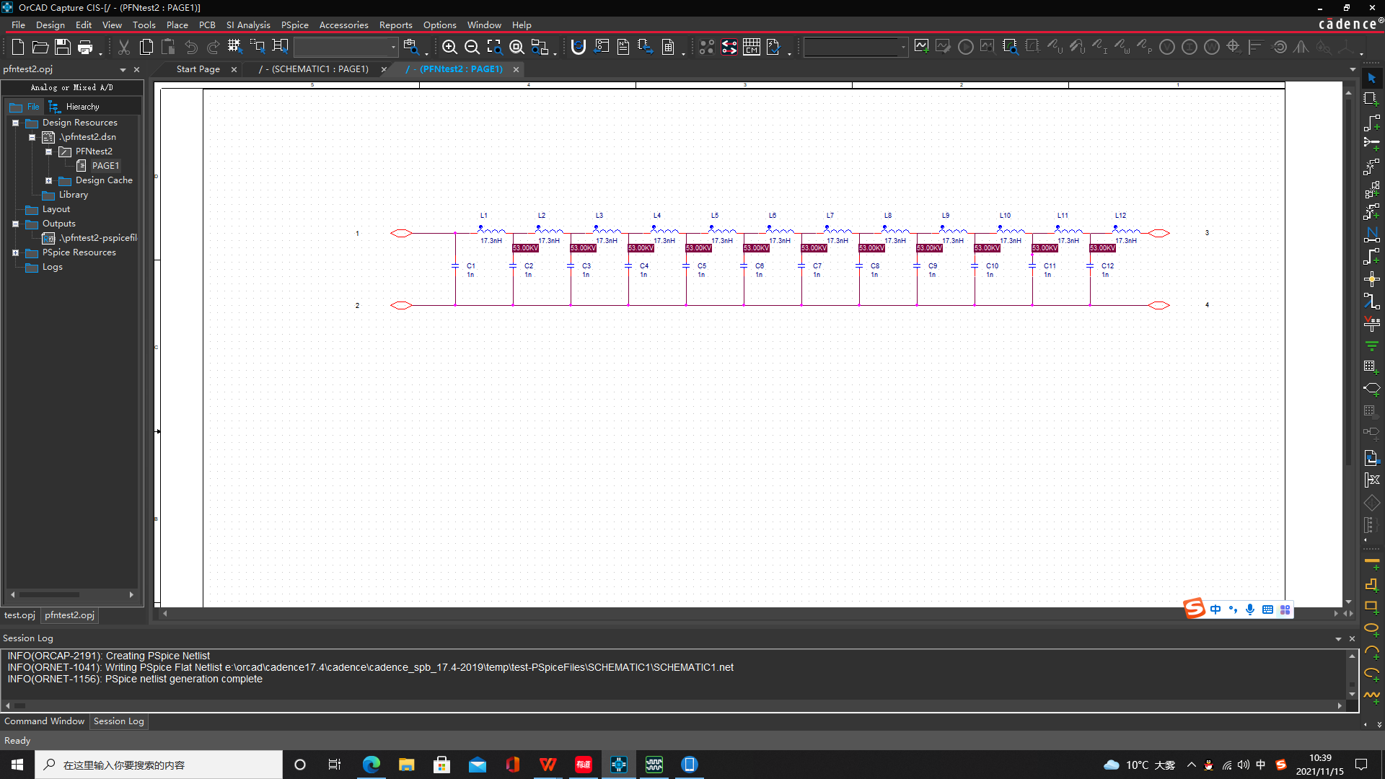Viewport: 1385px width, 779px height.
Task: Click the project panel horizontal scrollbar
Action: click(50, 595)
